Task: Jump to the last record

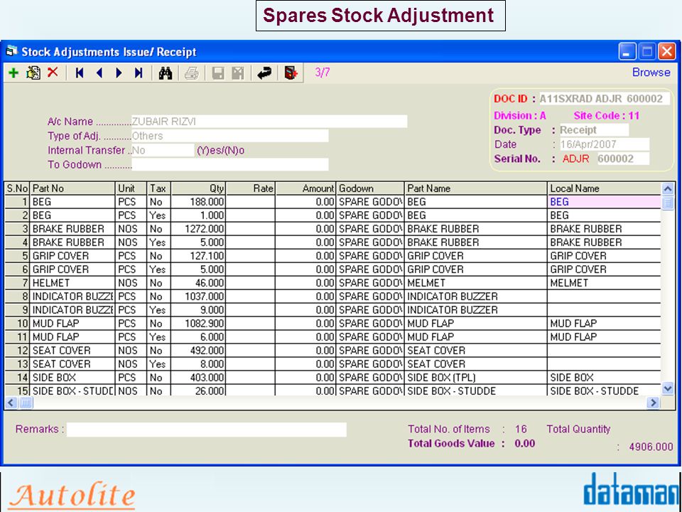Action: 139,73
